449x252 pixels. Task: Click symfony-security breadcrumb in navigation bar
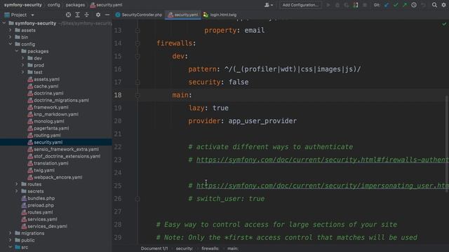pyautogui.click(x=23, y=5)
